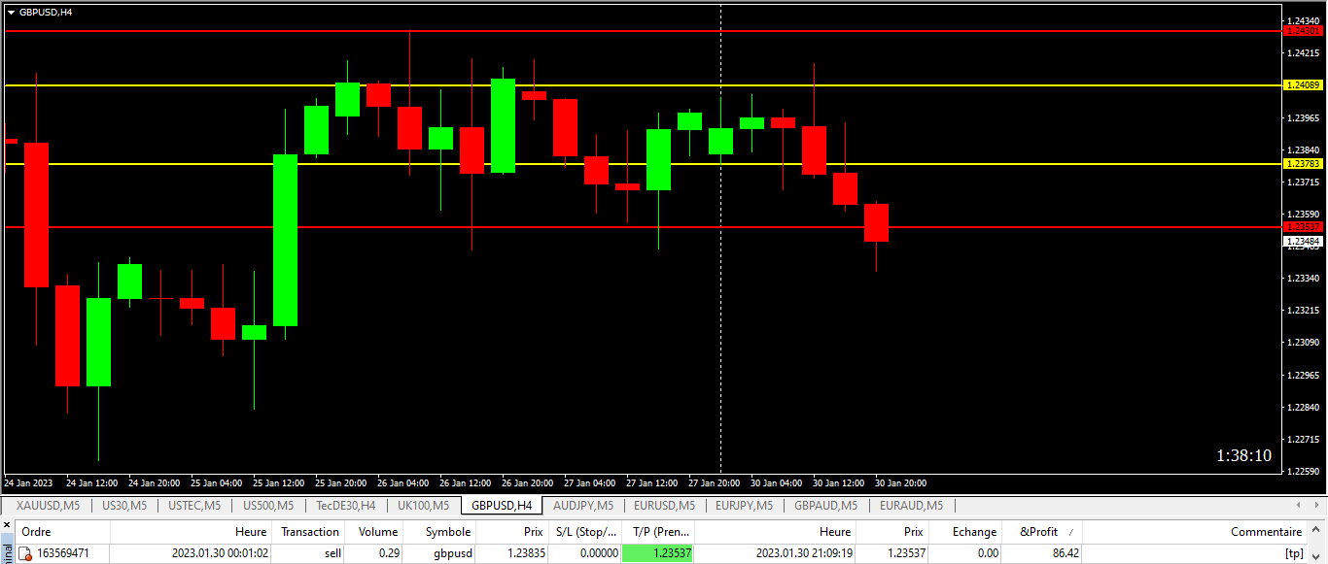Click the stop loss 0.00000 cell
The image size is (1328, 564).
(x=585, y=553)
